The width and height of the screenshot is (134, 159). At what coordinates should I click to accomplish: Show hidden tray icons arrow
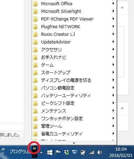tap(41, 152)
